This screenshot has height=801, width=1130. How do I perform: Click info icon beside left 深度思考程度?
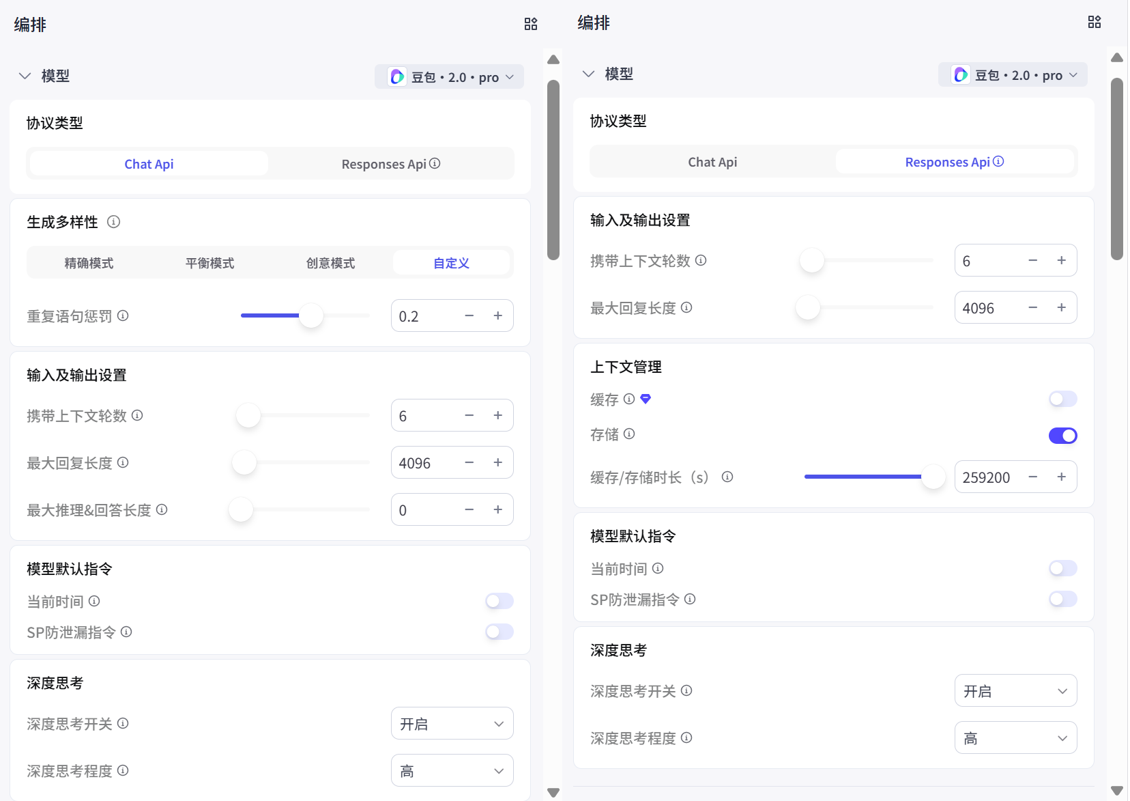[123, 770]
